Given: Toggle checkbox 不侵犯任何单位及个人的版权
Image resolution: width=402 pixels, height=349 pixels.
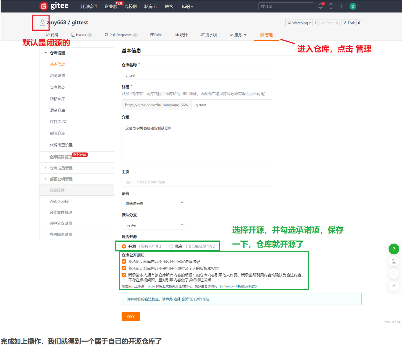Looking at the screenshot, I should (124, 268).
